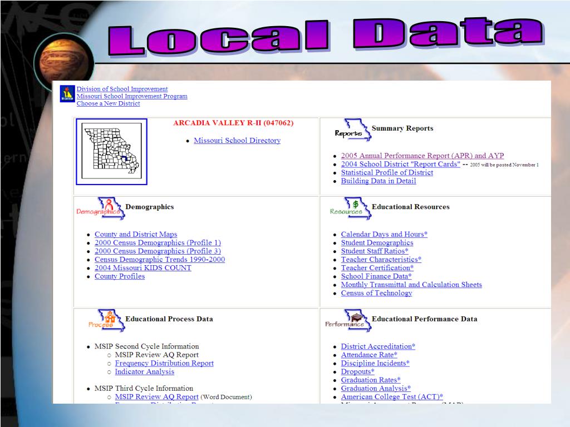Open Calendar Days and Hours link
Viewport: 570px width, 427px height.
(x=384, y=235)
